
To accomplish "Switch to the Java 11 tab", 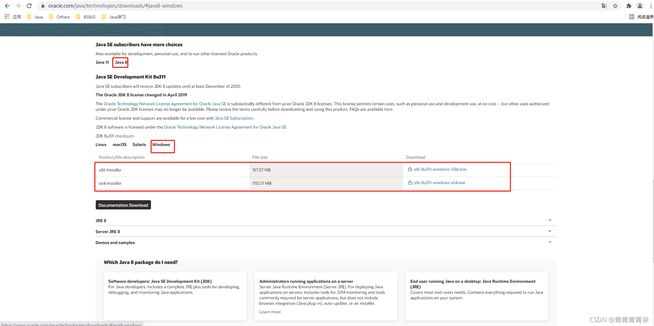I will point(102,62).
